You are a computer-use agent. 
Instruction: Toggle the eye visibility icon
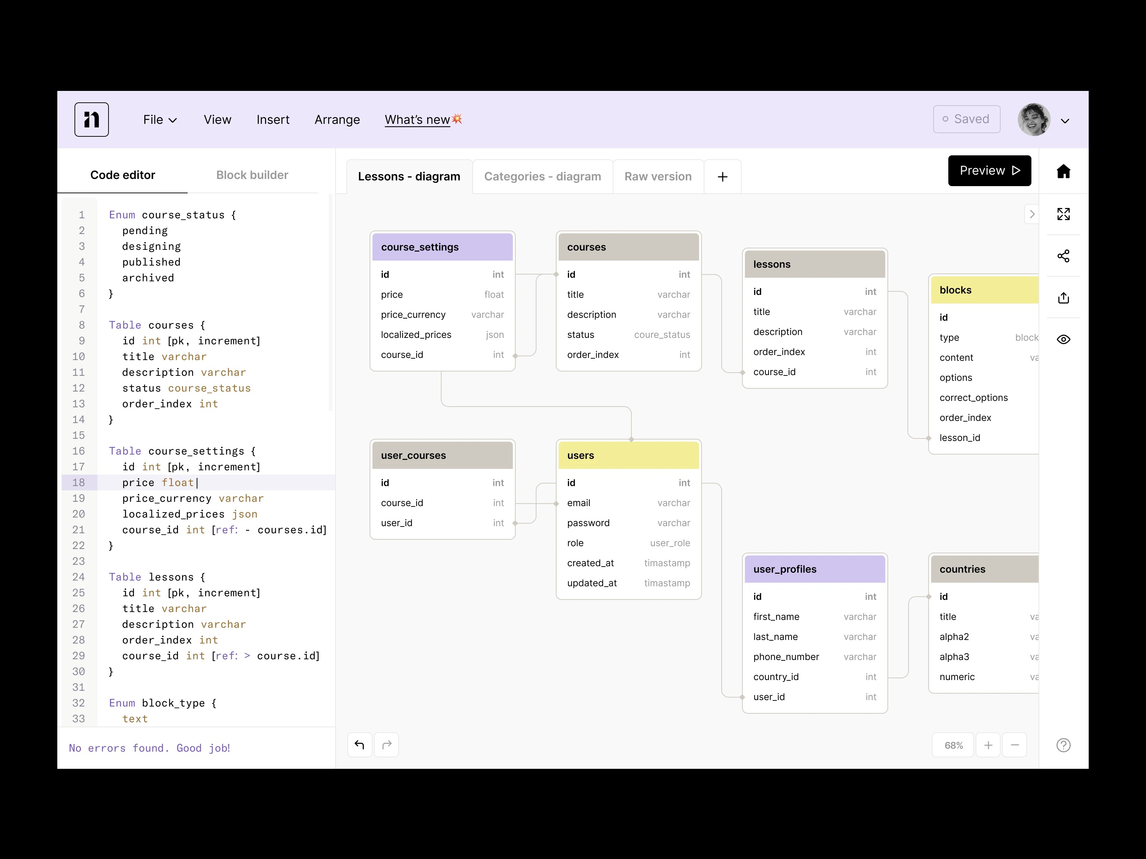[1063, 339]
